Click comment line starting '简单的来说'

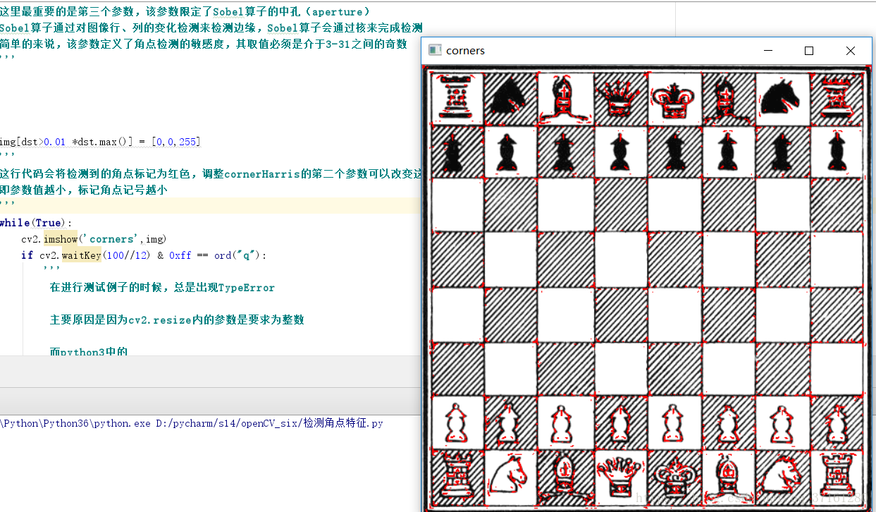pyautogui.click(x=204, y=44)
